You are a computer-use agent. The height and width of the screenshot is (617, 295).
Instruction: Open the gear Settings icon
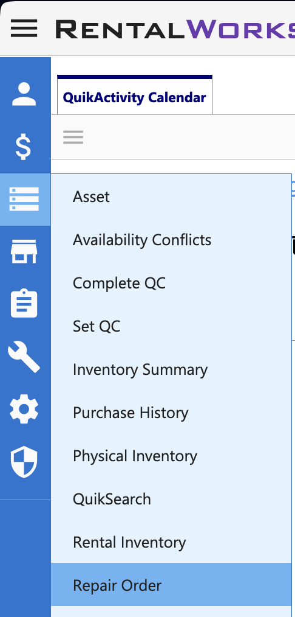point(24,409)
